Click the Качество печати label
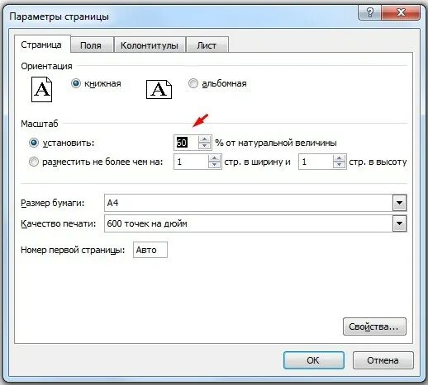This screenshot has width=428, height=385. click(x=58, y=223)
